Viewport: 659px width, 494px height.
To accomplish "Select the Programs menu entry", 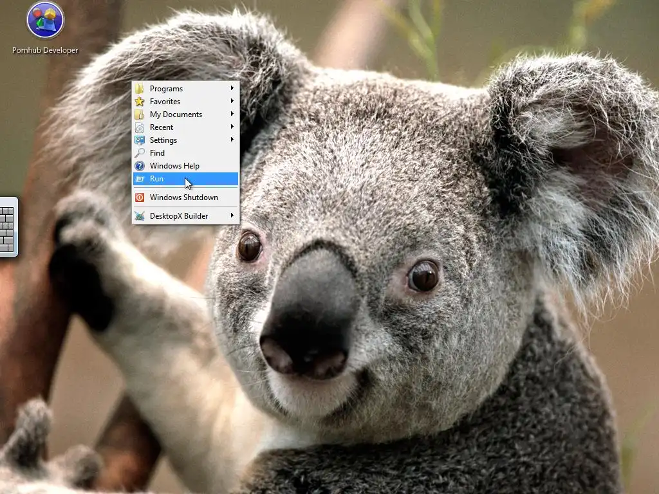I will click(x=186, y=89).
